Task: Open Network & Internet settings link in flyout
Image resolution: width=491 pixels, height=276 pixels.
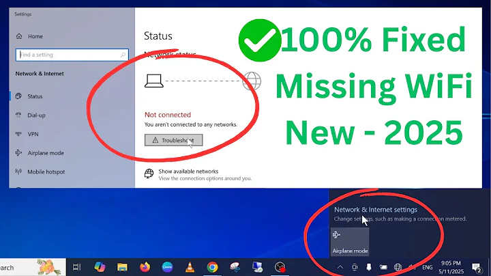Action: 376,210
